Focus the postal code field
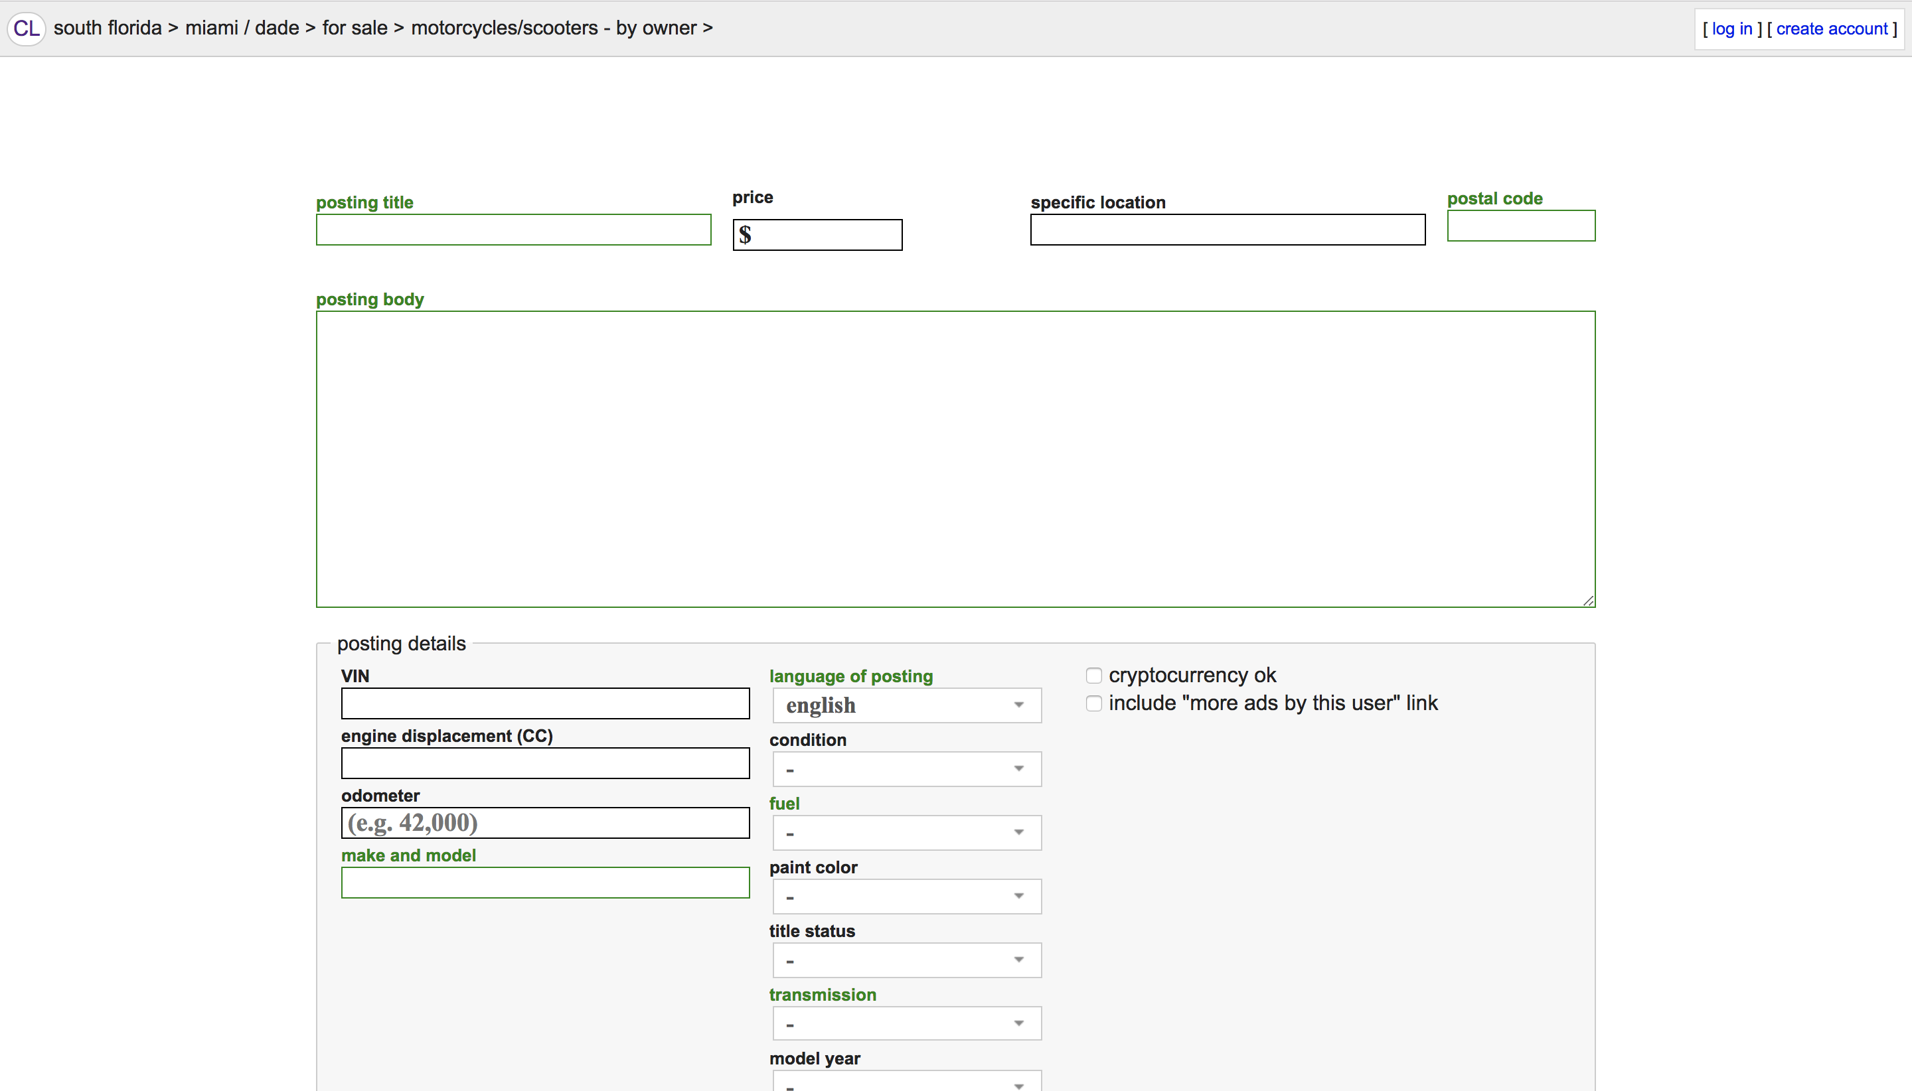 [1521, 226]
